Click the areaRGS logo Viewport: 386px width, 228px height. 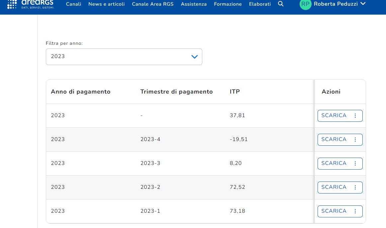[x=30, y=4]
